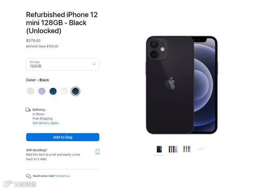
Task: Click the bookmark save-to-list icon
Action: click(97, 152)
